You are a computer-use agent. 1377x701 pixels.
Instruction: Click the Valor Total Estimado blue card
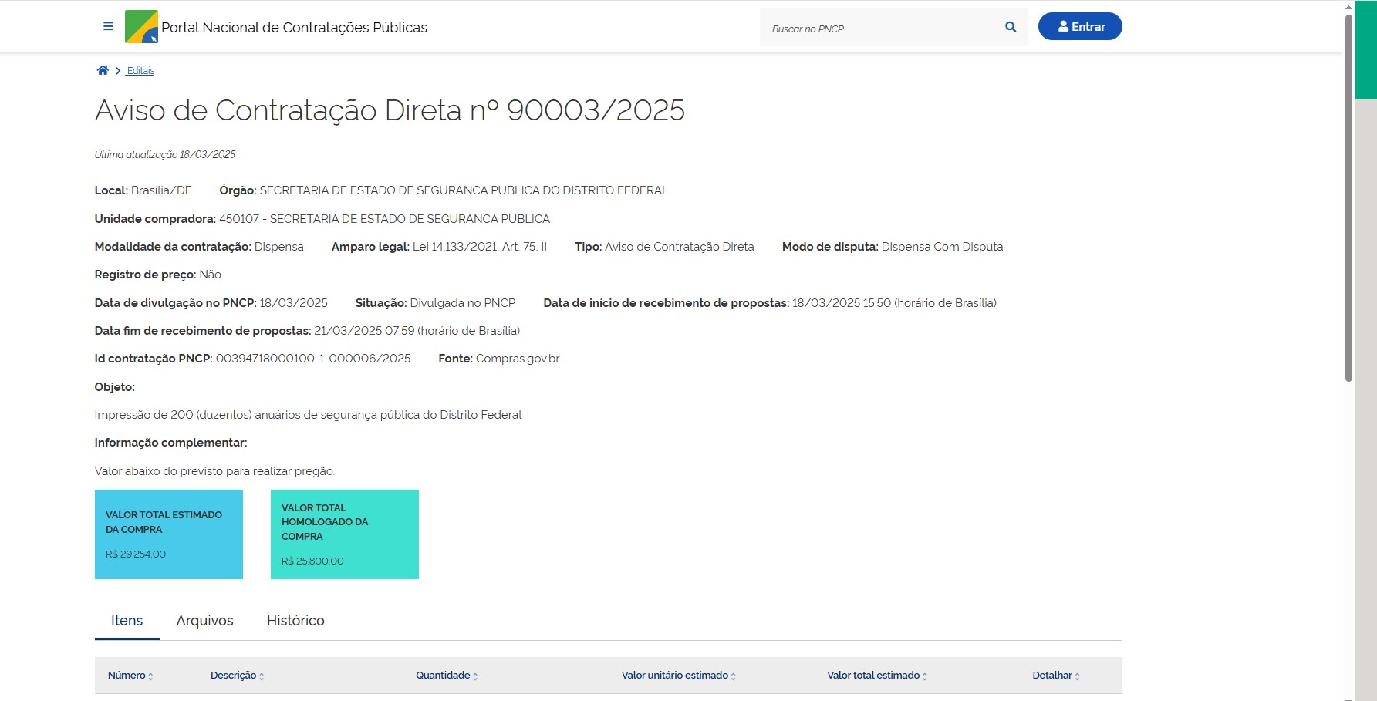[x=168, y=534]
